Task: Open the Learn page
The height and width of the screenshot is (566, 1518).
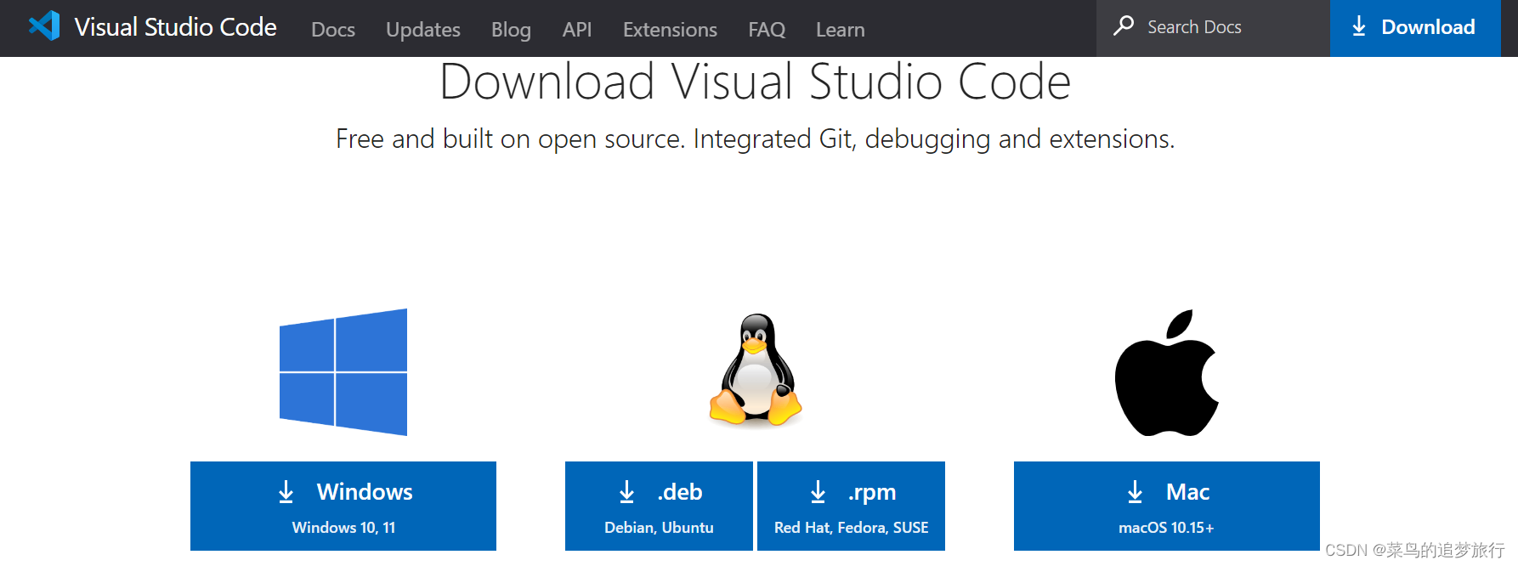Action: 841,30
